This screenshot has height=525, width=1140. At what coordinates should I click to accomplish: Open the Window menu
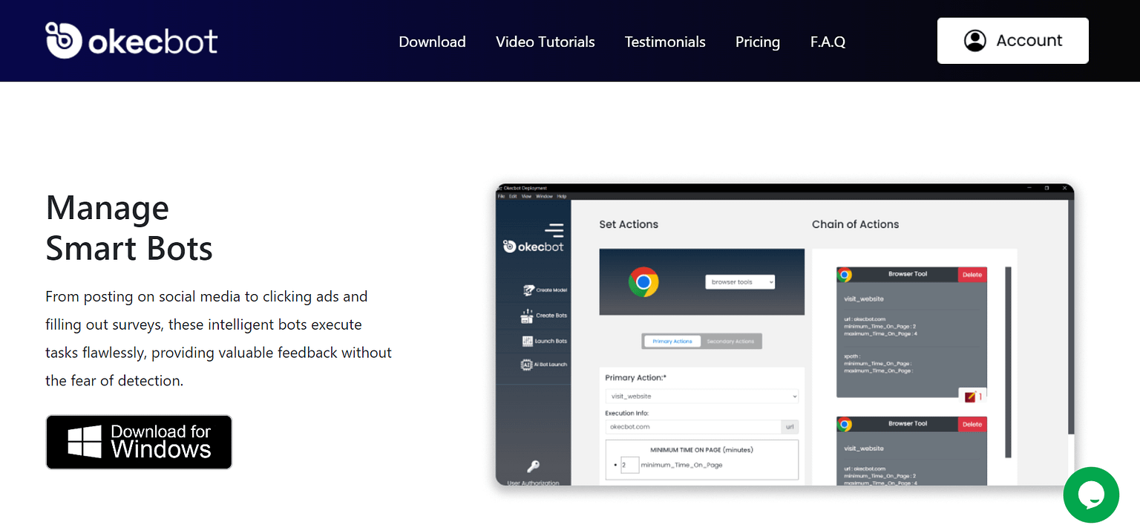546,196
